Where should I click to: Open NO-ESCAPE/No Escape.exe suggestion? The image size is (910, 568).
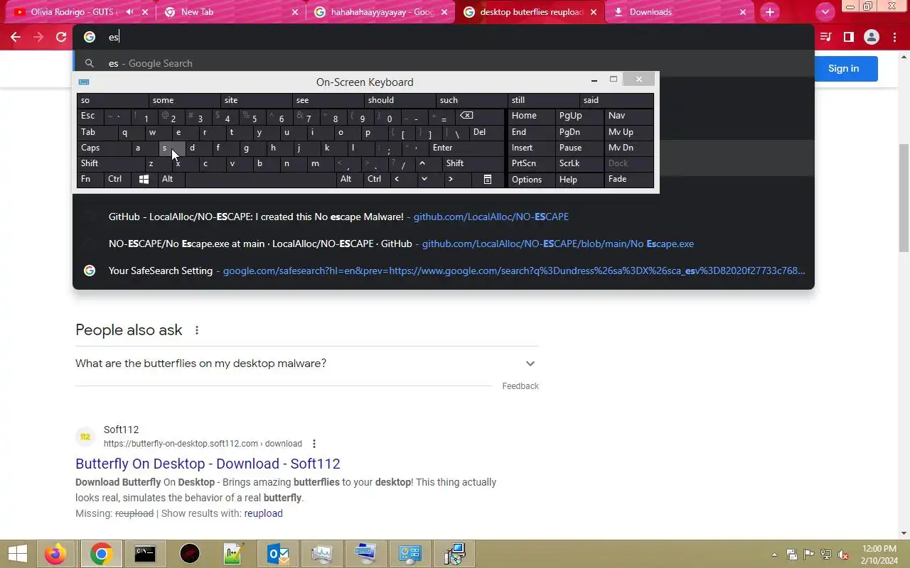tap(444, 244)
